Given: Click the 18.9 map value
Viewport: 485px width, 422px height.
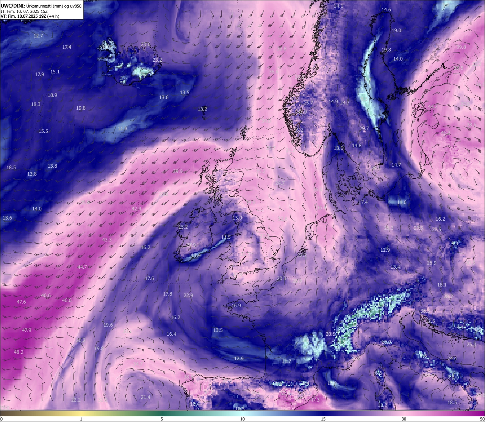Looking at the screenshot, I should 52,95.
